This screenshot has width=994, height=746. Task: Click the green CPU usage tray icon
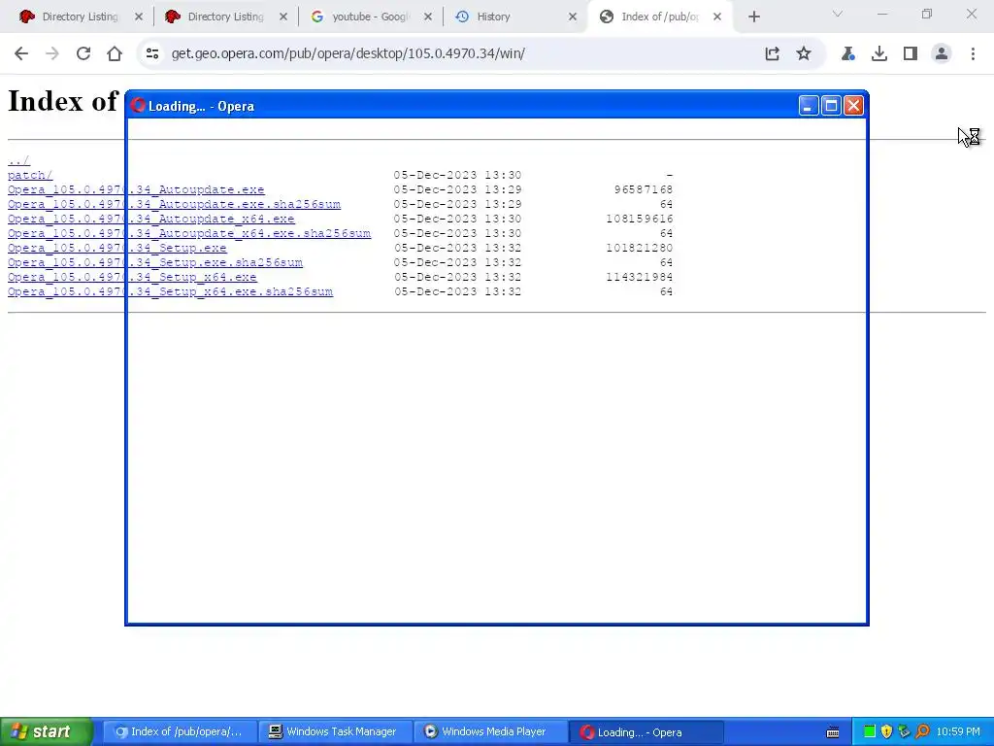point(870,732)
